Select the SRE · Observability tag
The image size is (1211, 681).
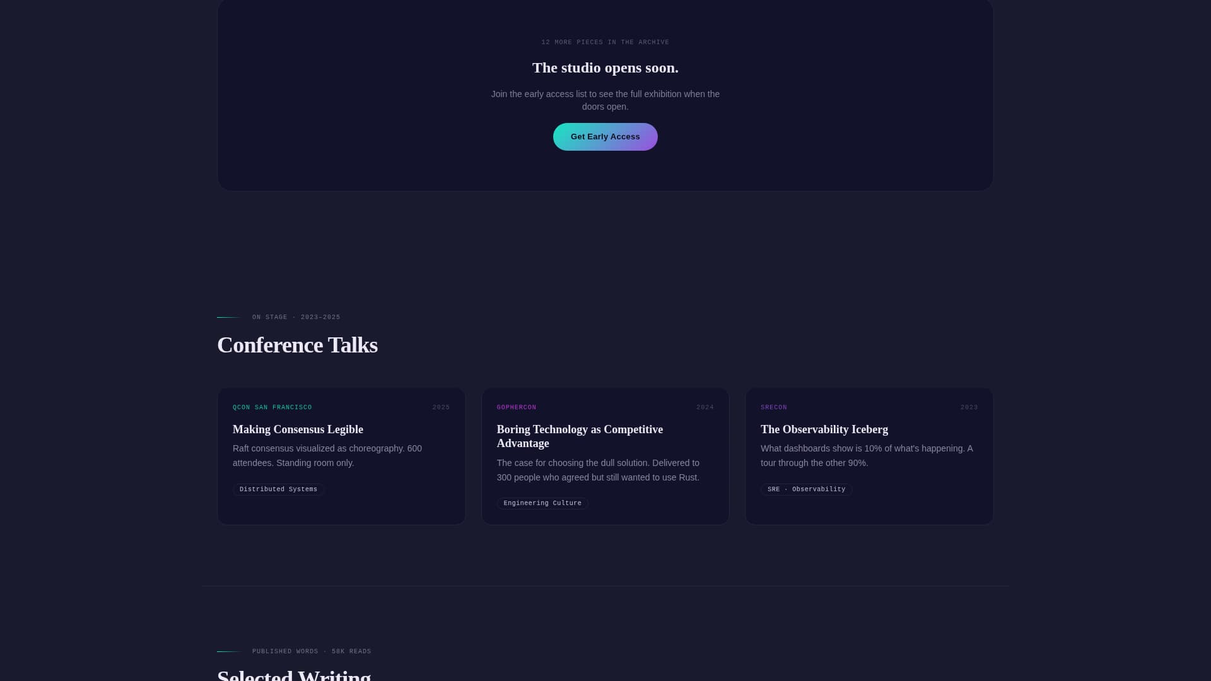[806, 489]
